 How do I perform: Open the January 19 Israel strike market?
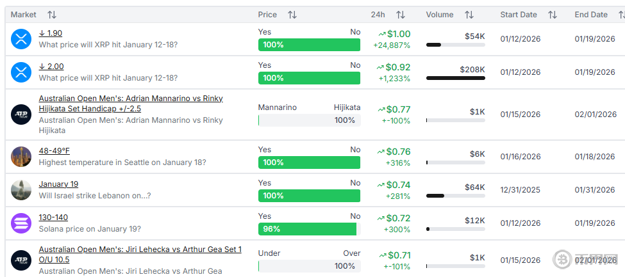58,184
